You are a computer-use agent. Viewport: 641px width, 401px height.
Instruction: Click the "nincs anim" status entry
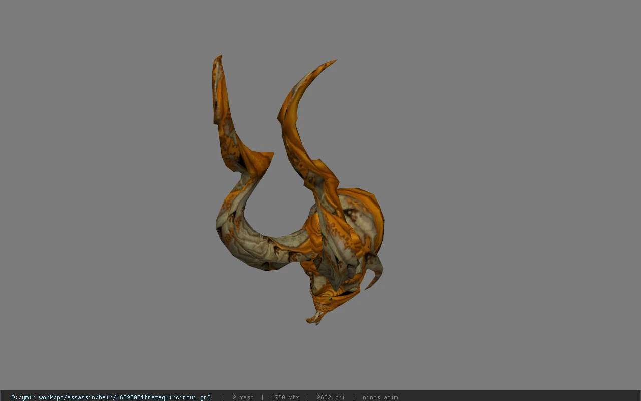click(380, 397)
